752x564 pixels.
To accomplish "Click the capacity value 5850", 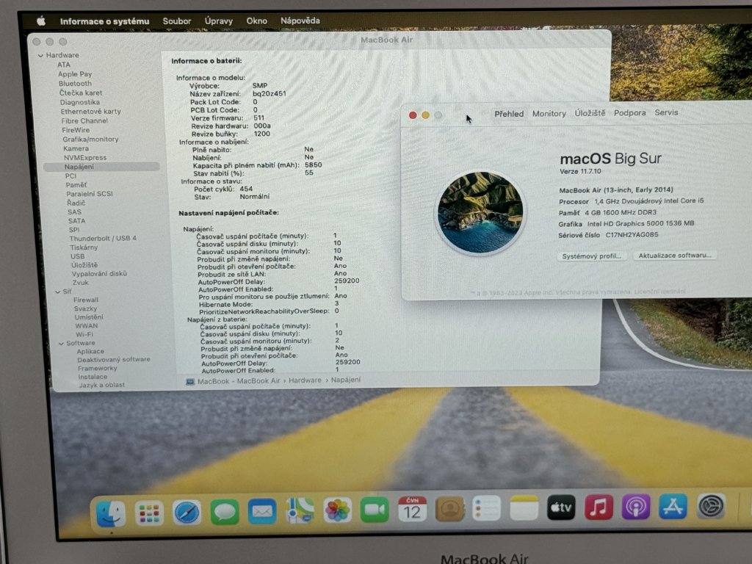I will (313, 165).
